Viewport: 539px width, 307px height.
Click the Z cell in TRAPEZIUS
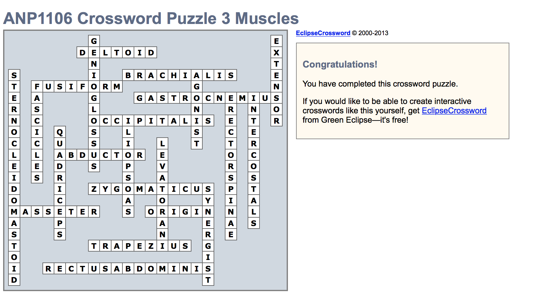pos(151,246)
